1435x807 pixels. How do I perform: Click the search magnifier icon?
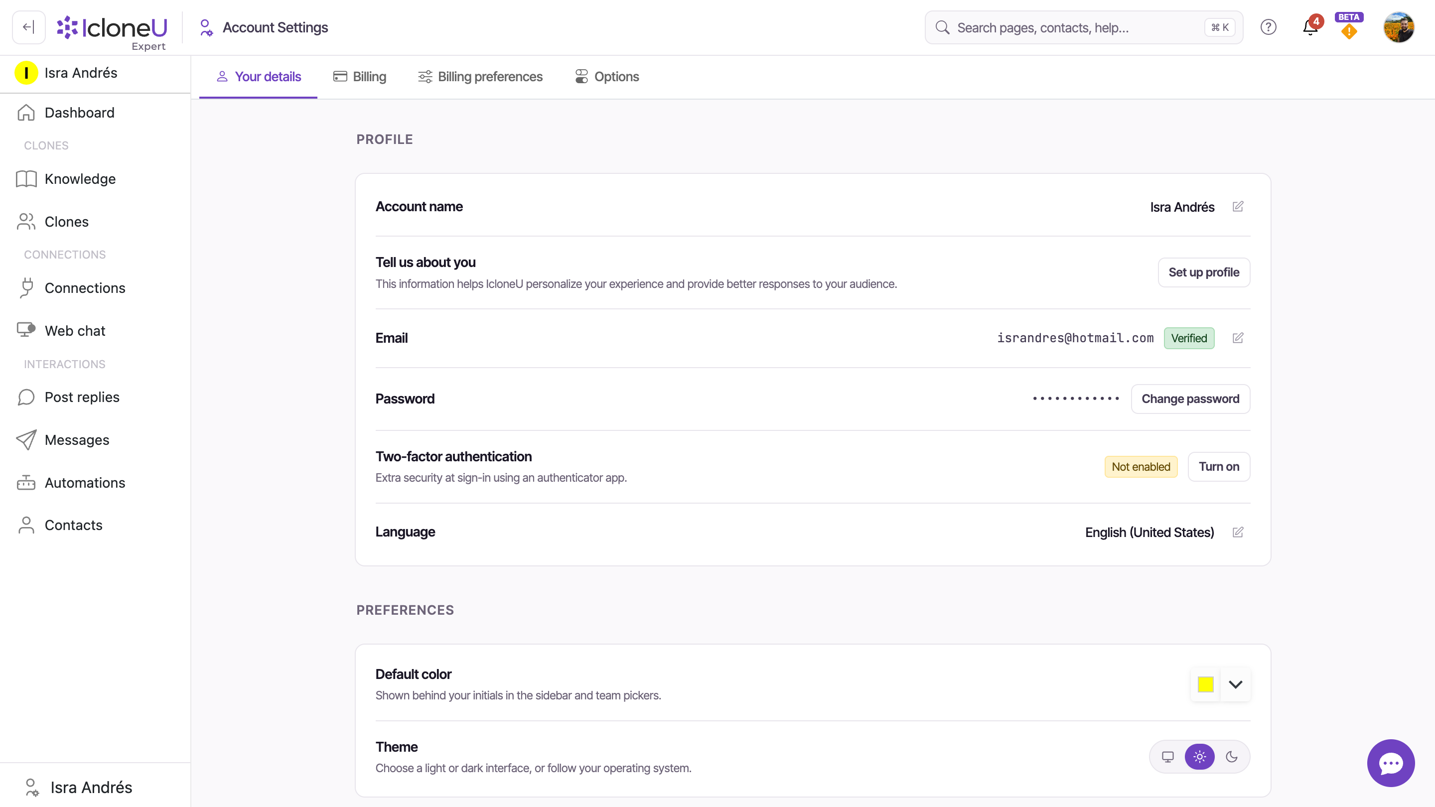pos(942,27)
